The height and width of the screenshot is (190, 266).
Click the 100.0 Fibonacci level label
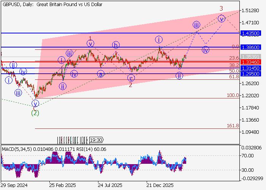click(x=233, y=95)
